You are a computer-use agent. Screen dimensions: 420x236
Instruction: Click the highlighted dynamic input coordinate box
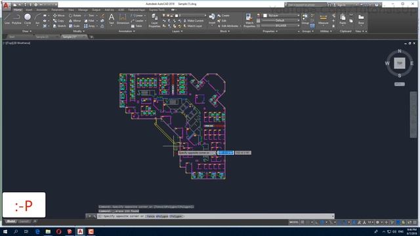226,153
